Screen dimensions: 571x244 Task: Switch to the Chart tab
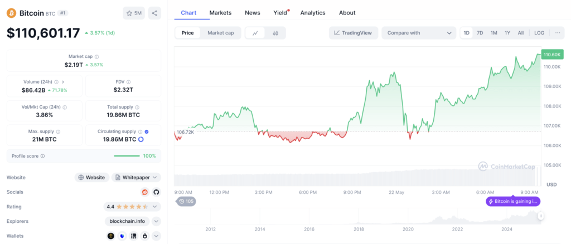[x=188, y=13]
